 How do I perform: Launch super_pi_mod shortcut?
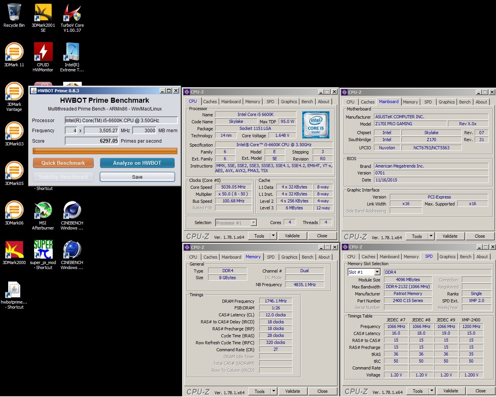click(x=43, y=255)
